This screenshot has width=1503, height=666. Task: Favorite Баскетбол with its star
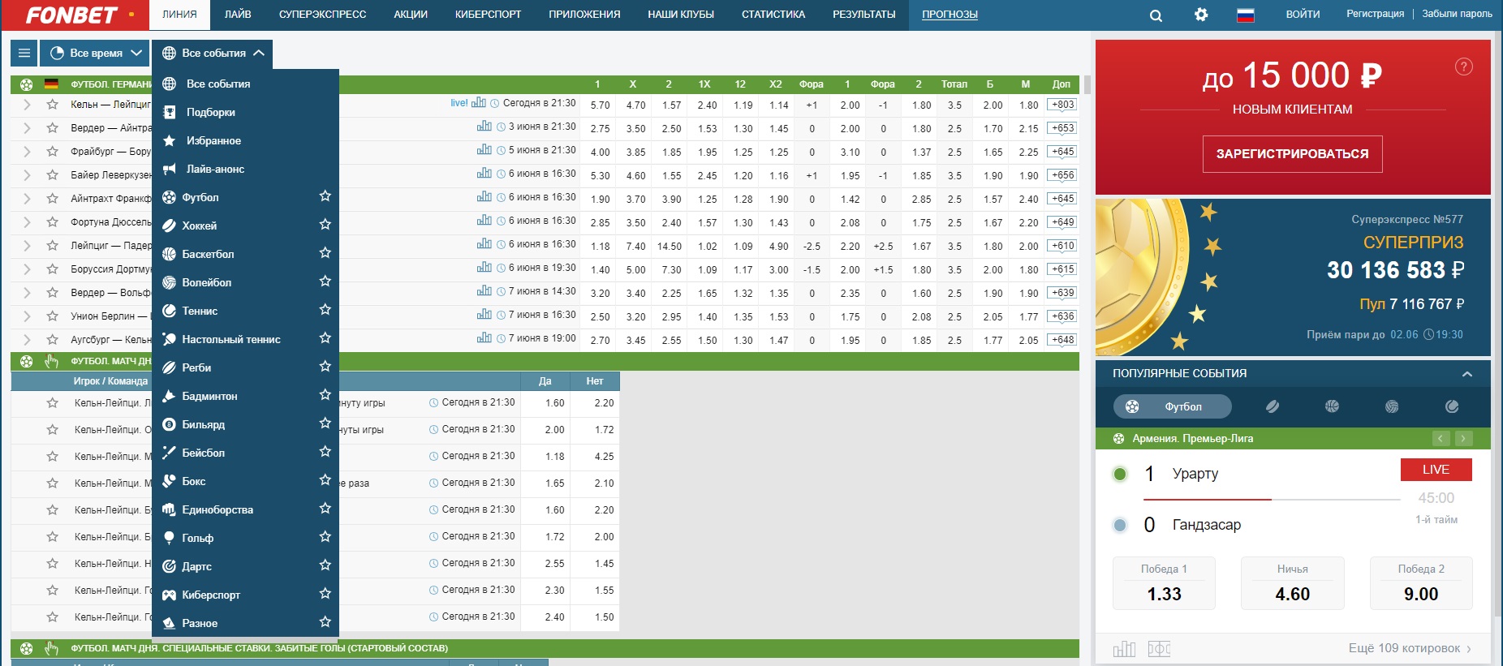[325, 253]
